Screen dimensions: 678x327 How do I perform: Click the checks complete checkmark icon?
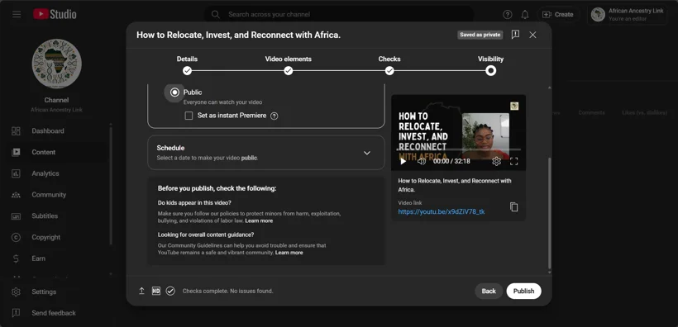click(170, 291)
